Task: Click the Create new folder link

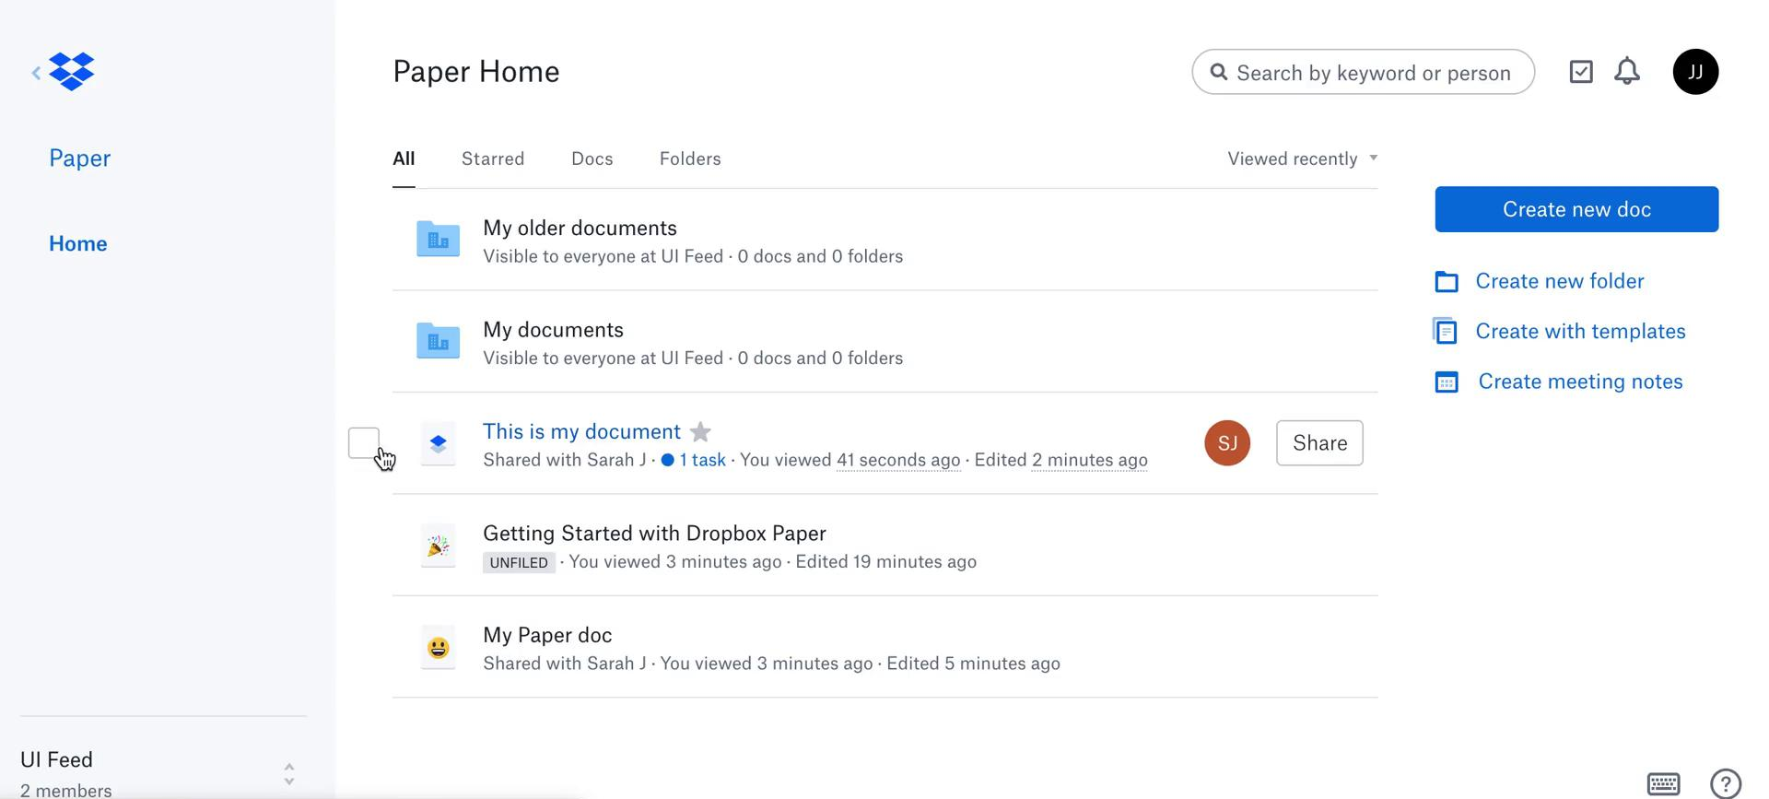Action: [x=1559, y=281]
